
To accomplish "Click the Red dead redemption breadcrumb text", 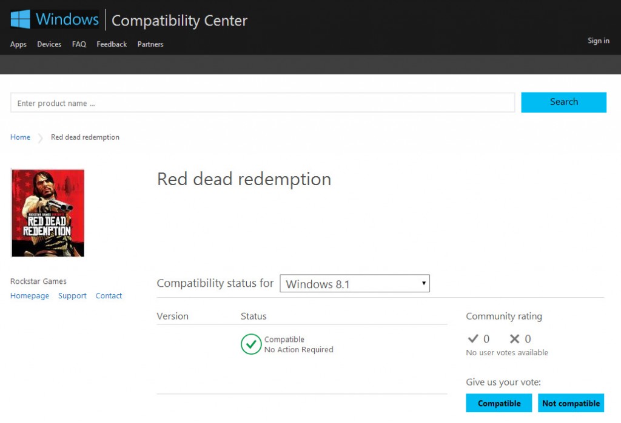I will [85, 137].
